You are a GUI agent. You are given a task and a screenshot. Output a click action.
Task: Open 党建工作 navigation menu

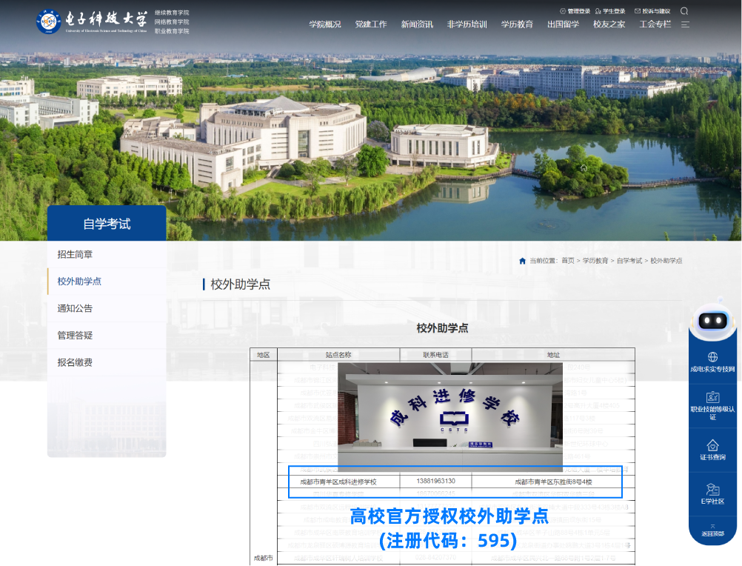(x=371, y=24)
